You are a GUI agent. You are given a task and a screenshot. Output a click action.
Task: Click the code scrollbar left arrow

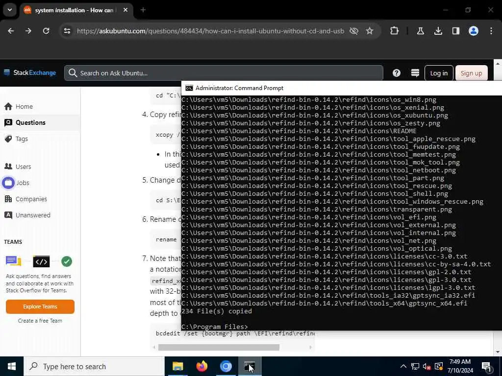(154, 347)
